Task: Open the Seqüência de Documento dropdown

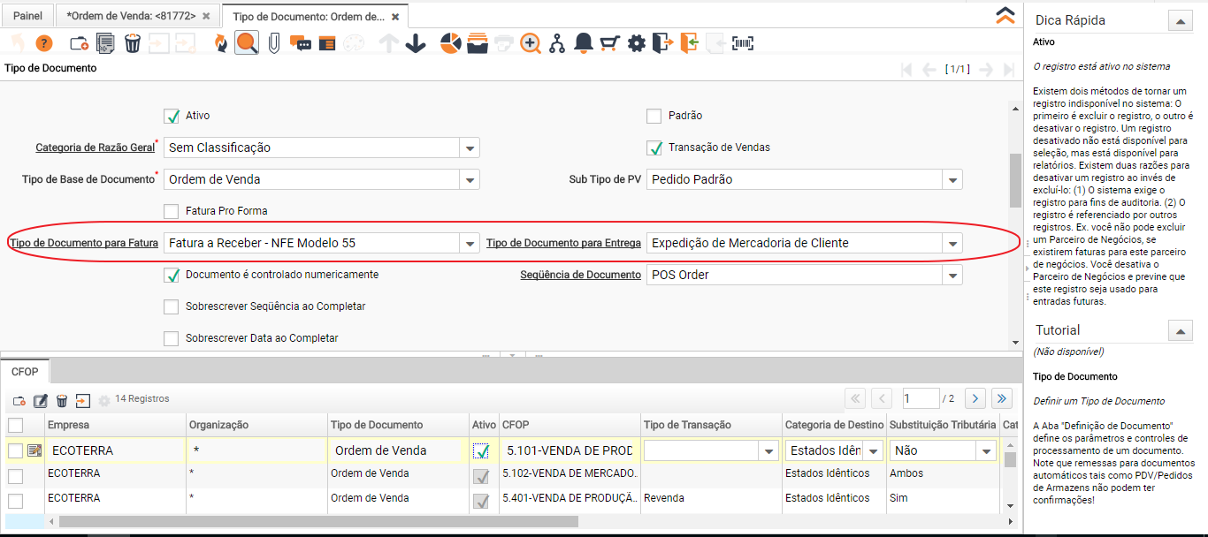Action: 952,275
